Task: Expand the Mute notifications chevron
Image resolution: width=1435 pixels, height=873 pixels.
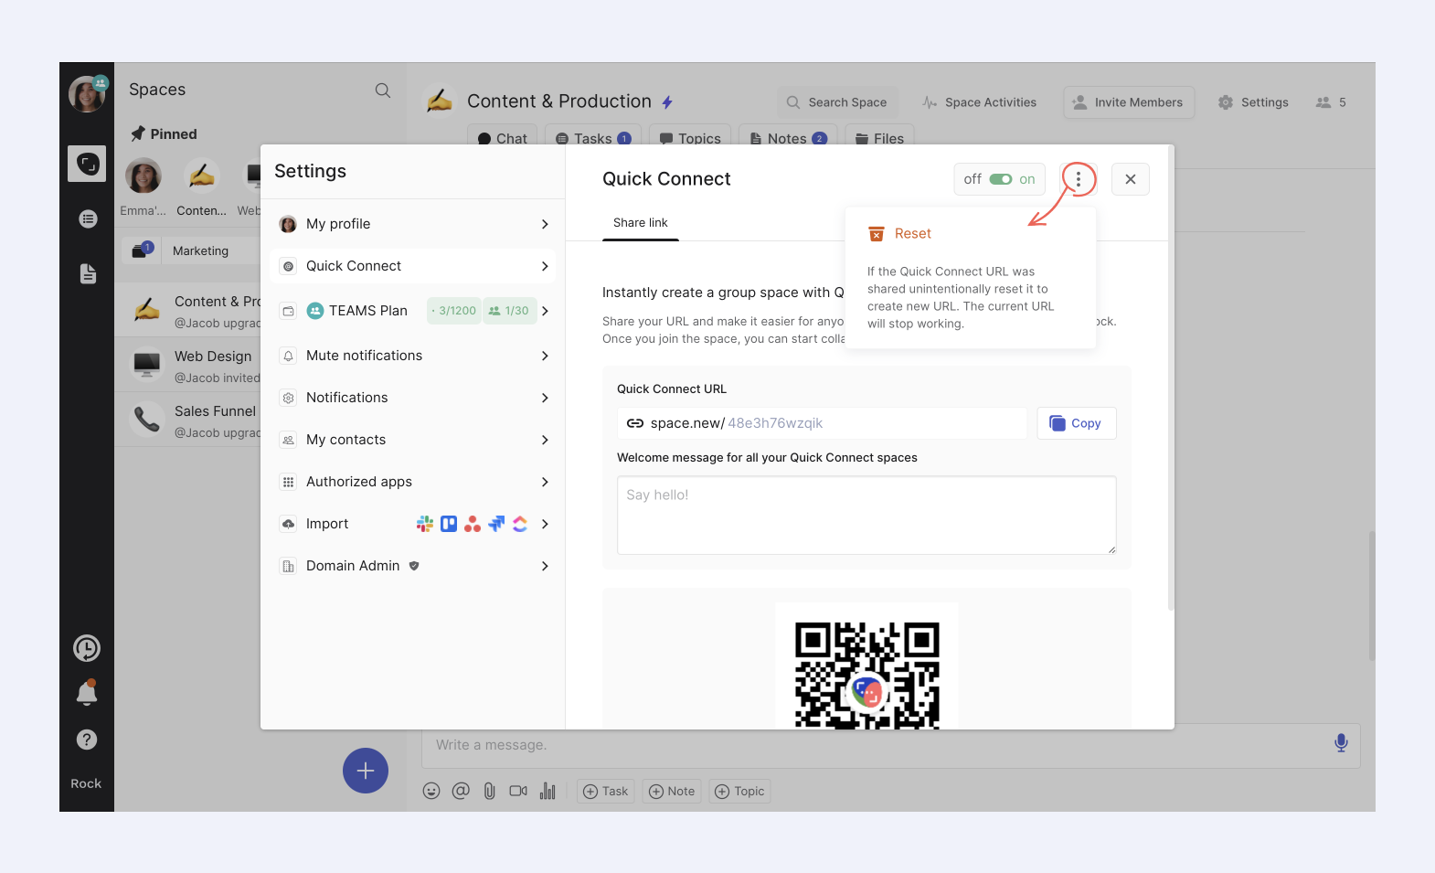Action: click(545, 356)
